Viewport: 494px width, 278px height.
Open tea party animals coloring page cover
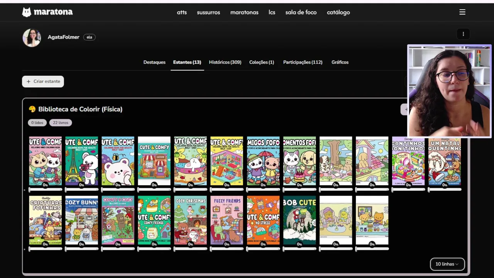click(x=336, y=220)
